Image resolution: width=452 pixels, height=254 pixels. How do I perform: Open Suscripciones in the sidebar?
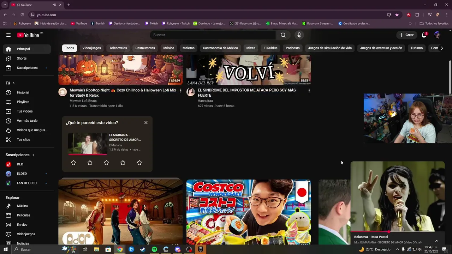(x=27, y=68)
